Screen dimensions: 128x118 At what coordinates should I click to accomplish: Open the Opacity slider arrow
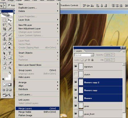(113, 55)
